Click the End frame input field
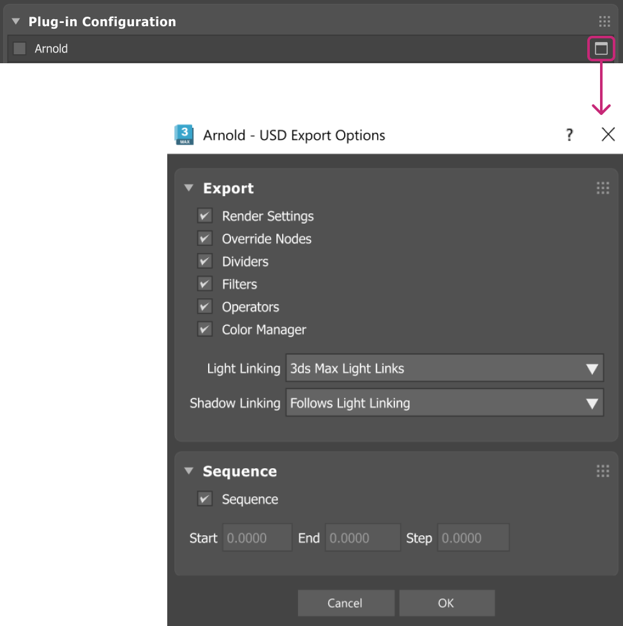623x626 pixels. tap(363, 537)
